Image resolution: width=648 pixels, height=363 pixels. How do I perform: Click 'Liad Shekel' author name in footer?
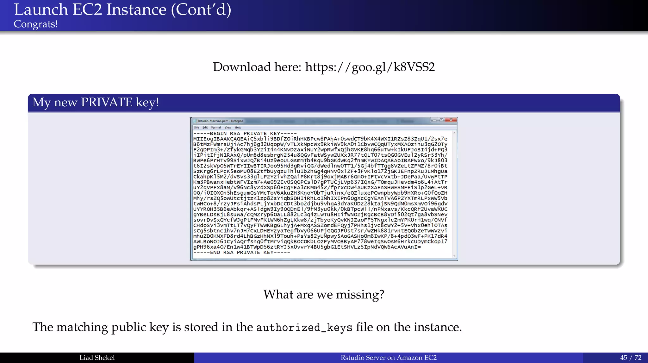coord(97,358)
